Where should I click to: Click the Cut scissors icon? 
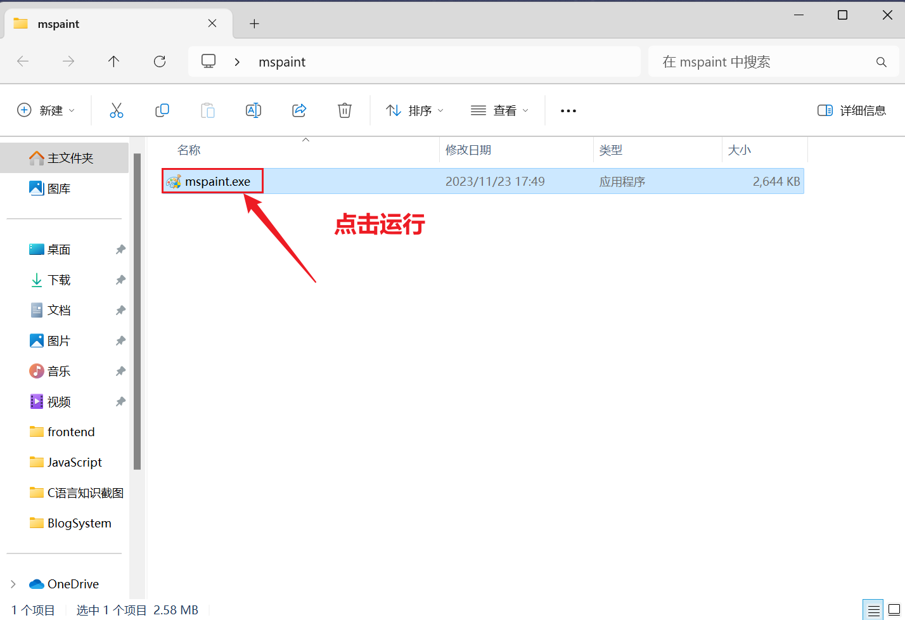point(117,110)
